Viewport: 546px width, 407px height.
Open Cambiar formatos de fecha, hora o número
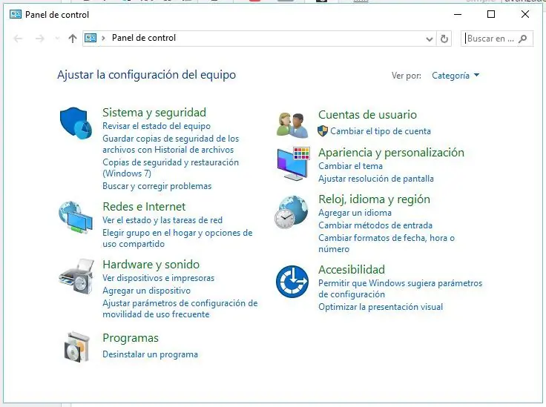click(387, 243)
